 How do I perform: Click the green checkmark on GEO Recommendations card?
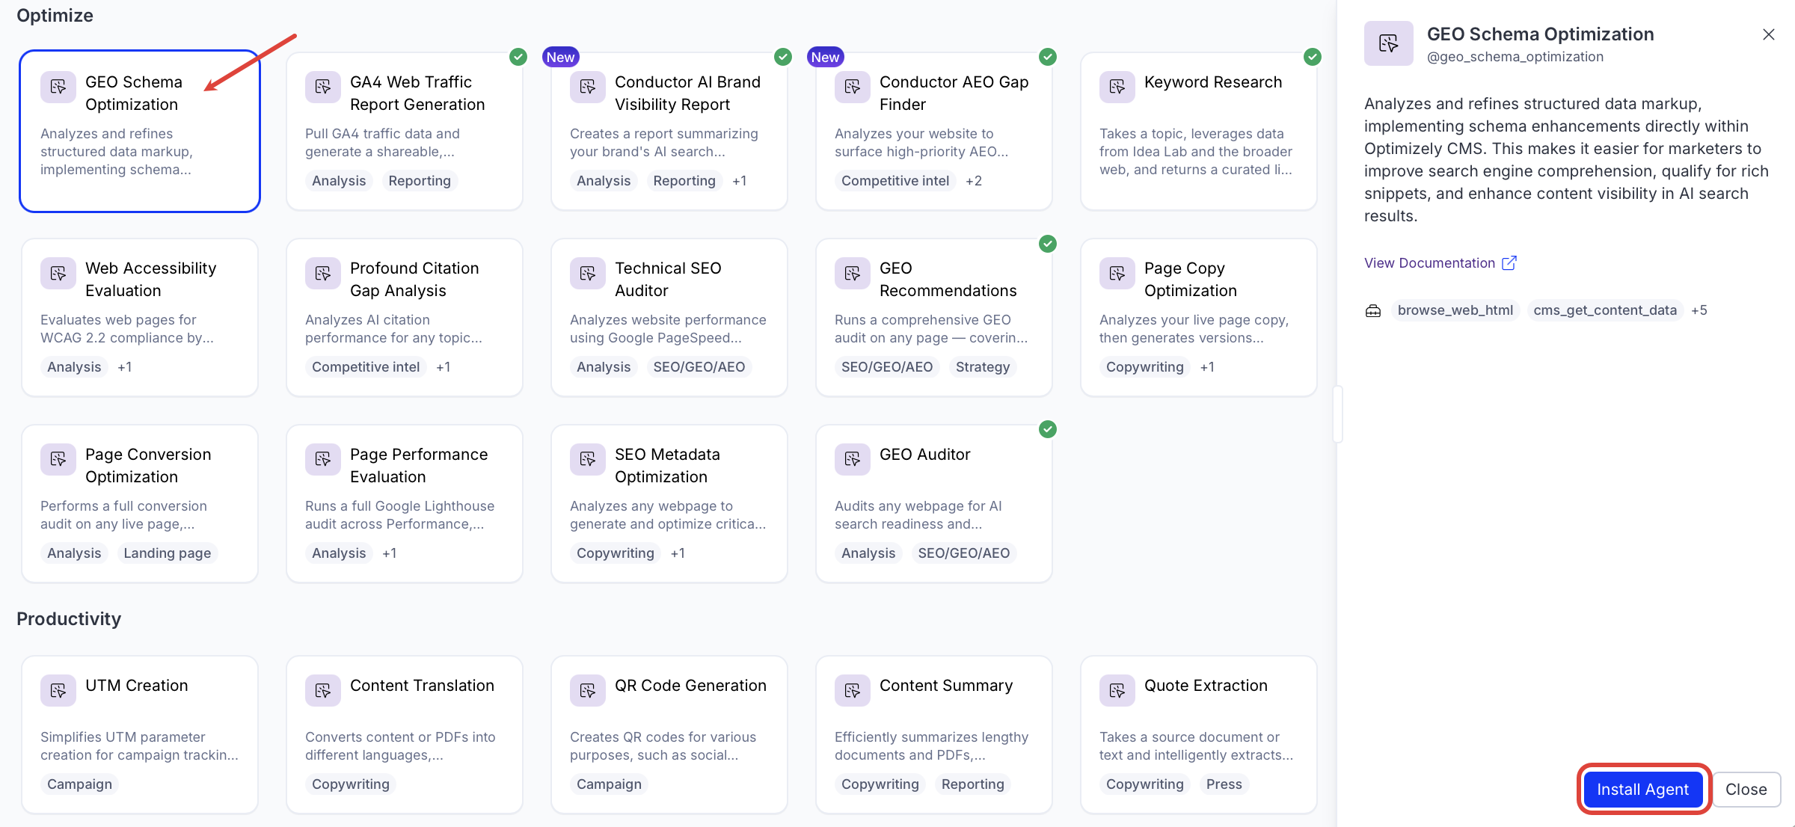pos(1048,244)
